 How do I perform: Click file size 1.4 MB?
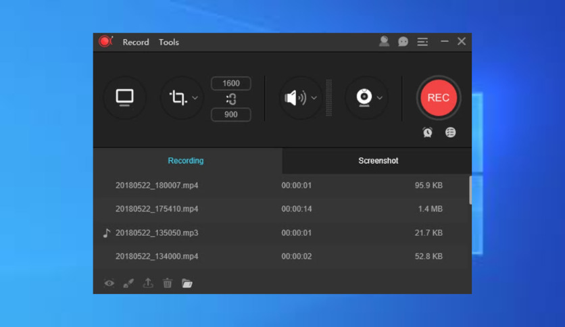pos(431,209)
